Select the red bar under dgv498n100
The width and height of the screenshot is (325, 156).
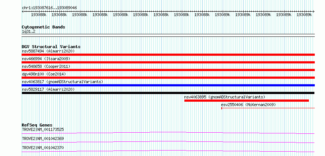pos(168,78)
